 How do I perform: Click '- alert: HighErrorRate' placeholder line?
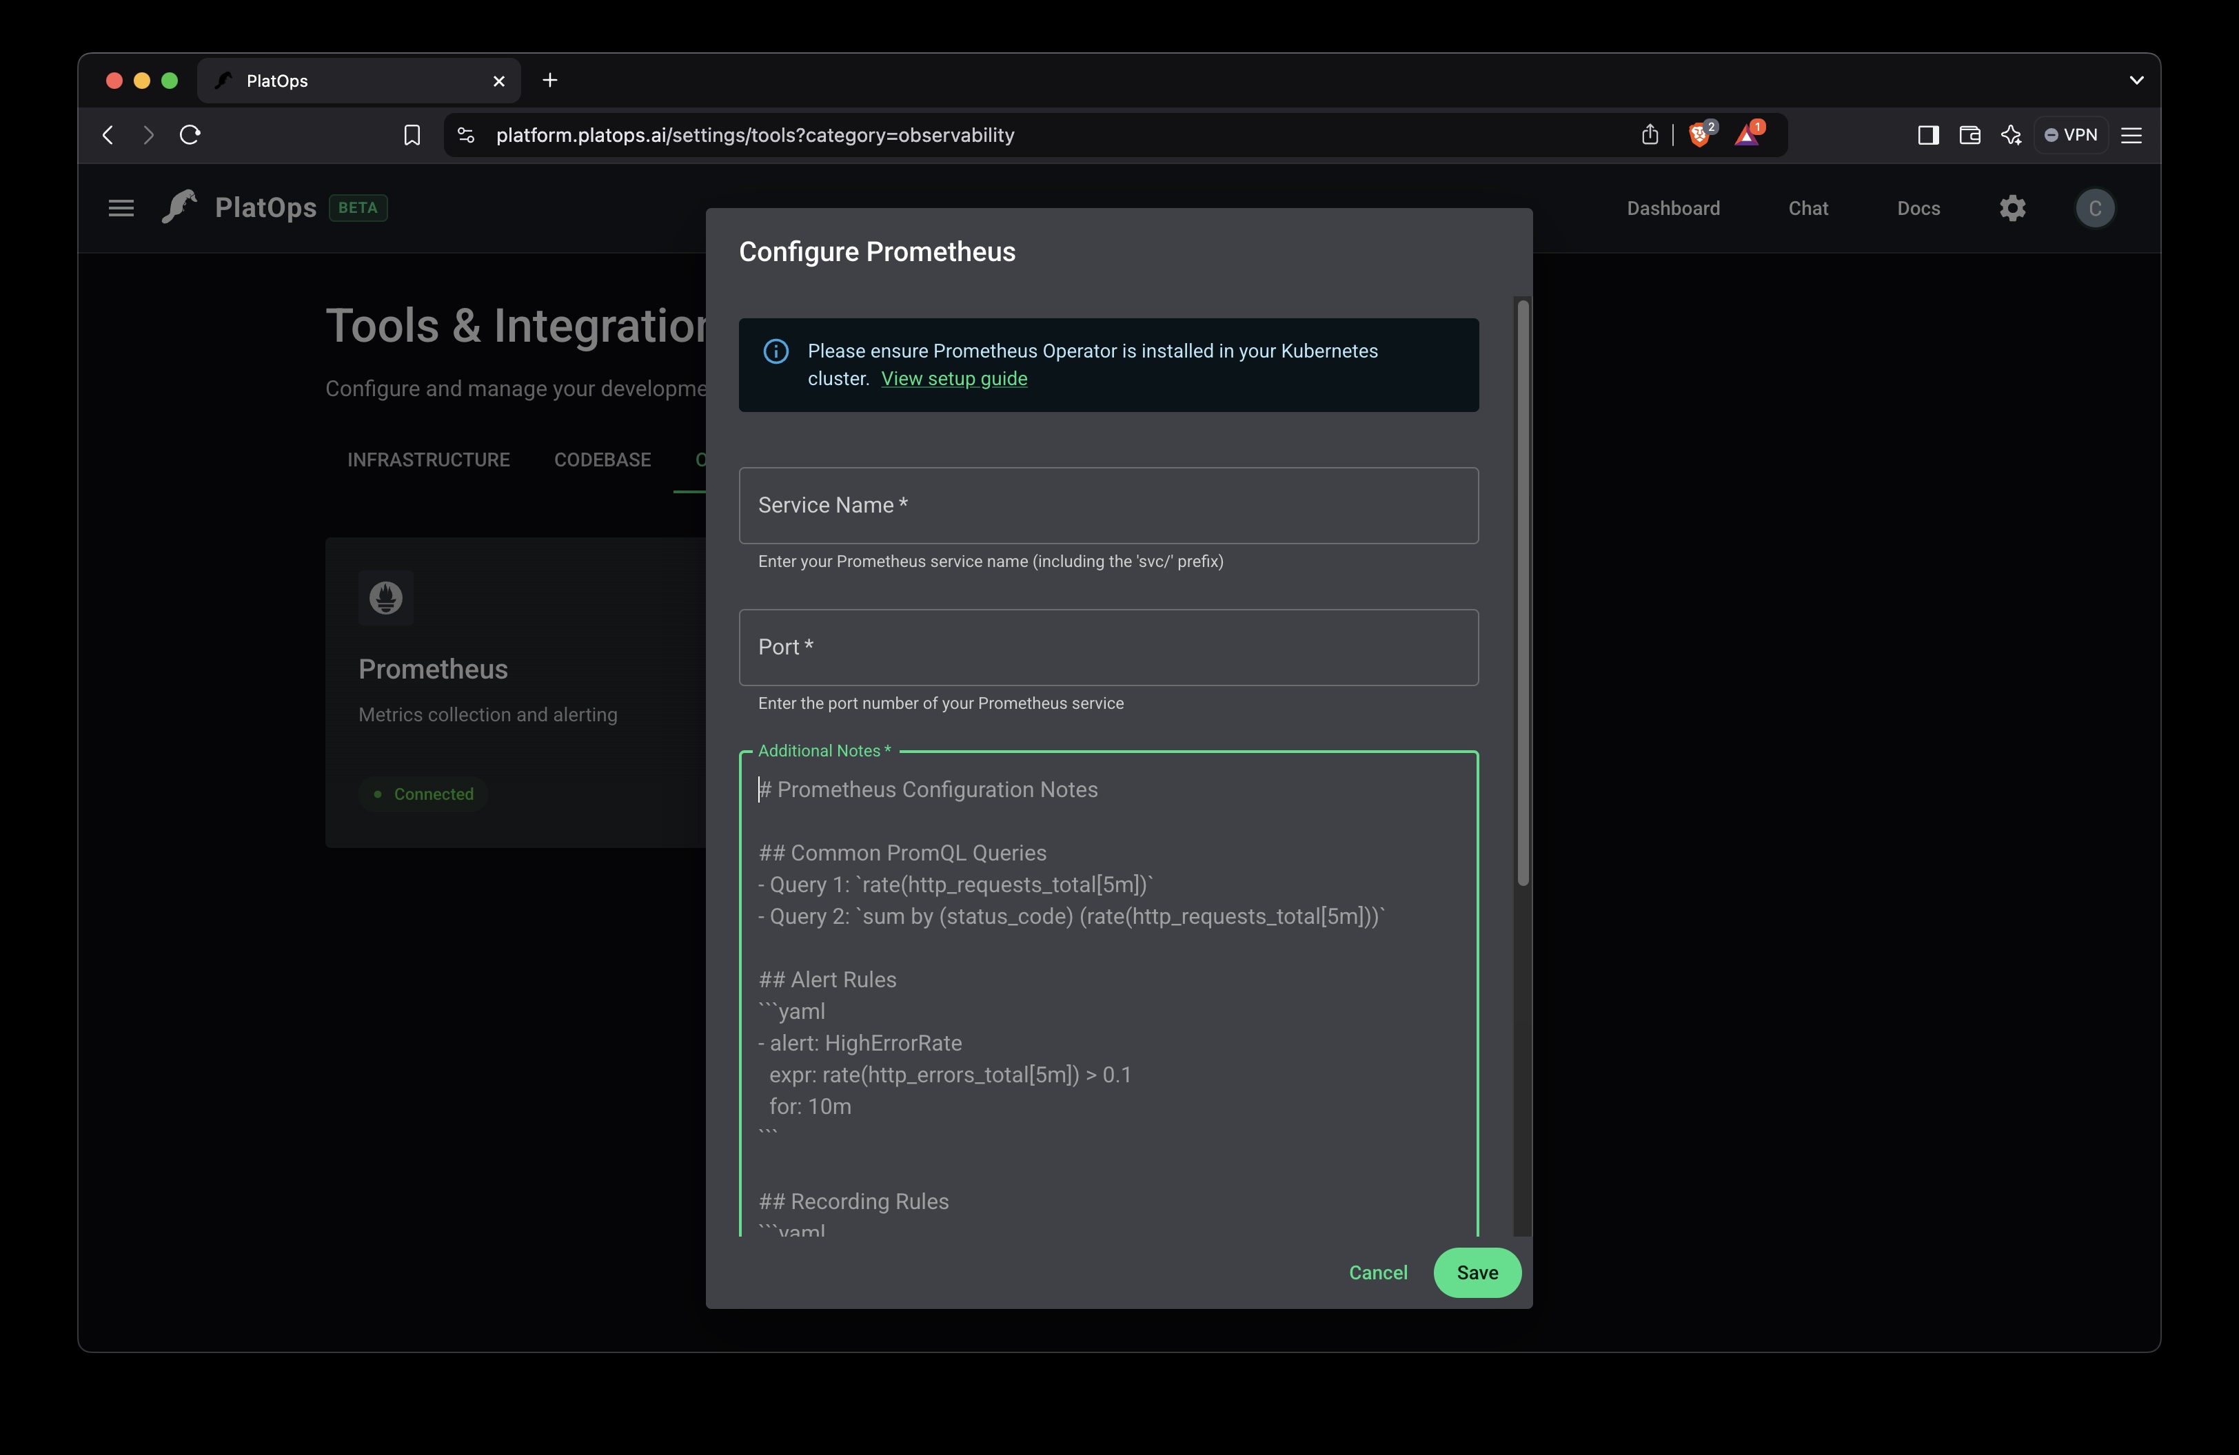[x=860, y=1043]
